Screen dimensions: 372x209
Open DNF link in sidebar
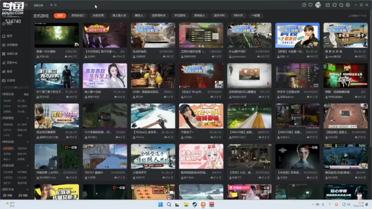(x=20, y=136)
